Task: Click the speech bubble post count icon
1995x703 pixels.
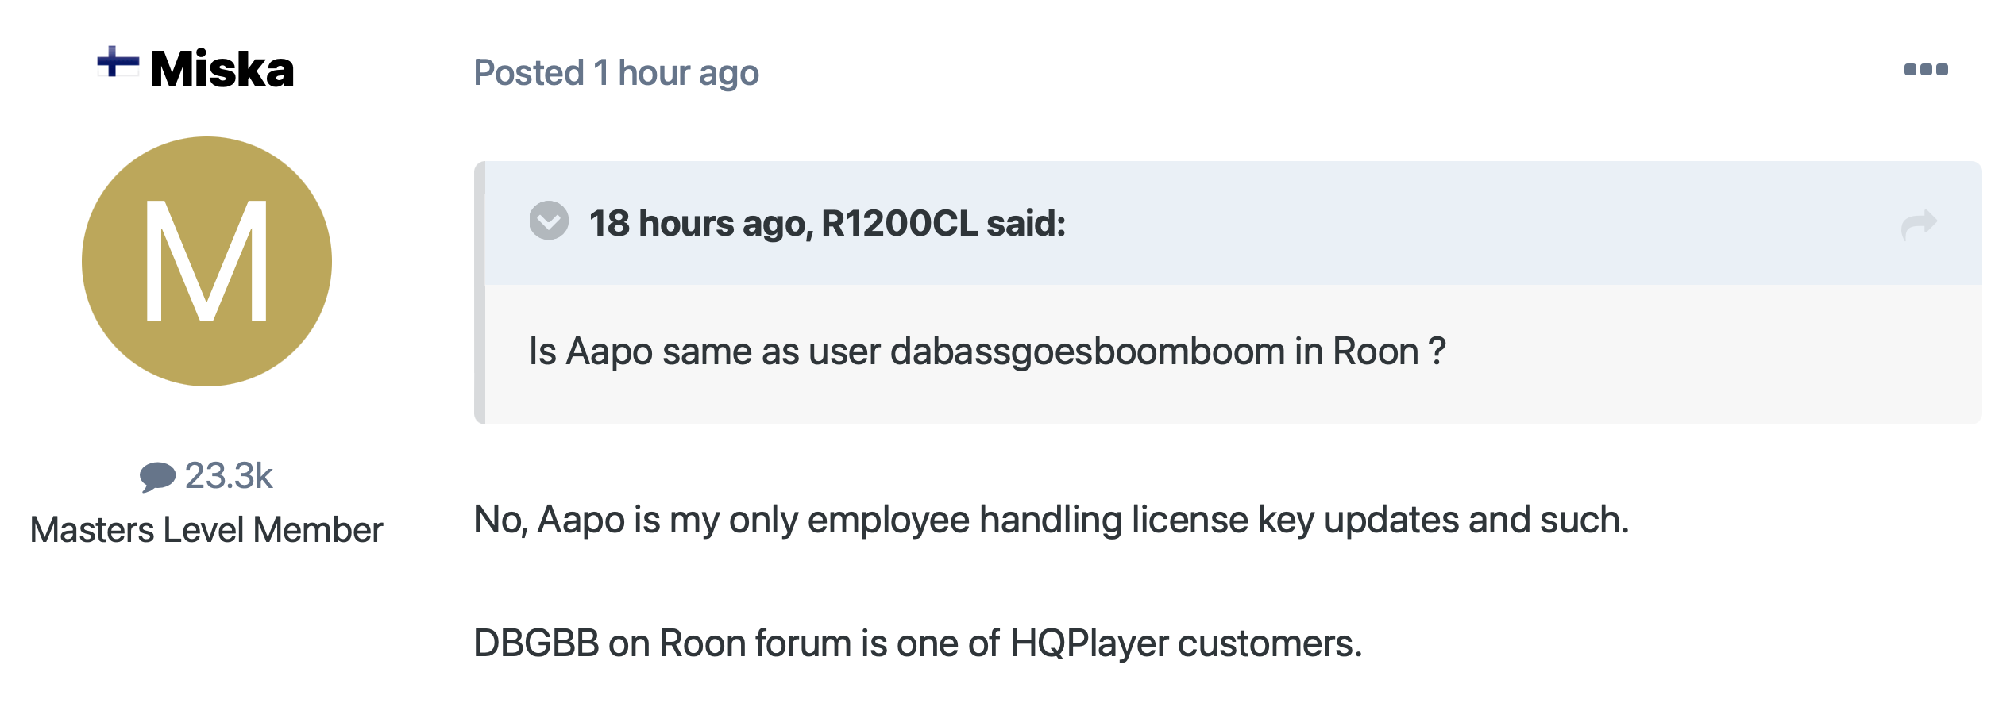Action: click(157, 477)
